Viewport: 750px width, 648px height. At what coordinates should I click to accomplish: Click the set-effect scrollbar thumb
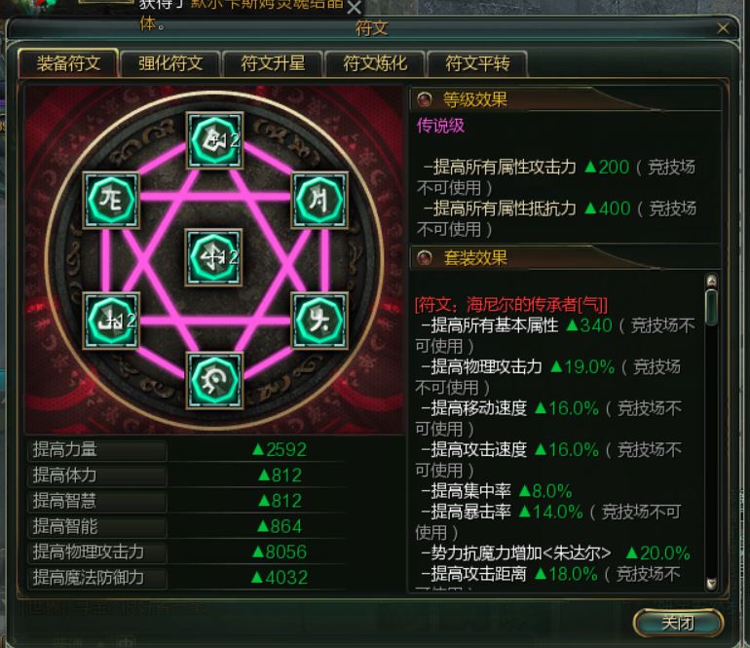pyautogui.click(x=711, y=307)
